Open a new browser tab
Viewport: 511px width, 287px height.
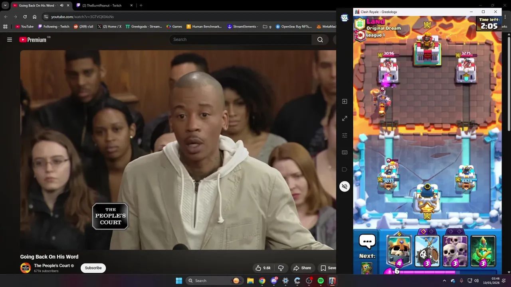[x=141, y=6]
